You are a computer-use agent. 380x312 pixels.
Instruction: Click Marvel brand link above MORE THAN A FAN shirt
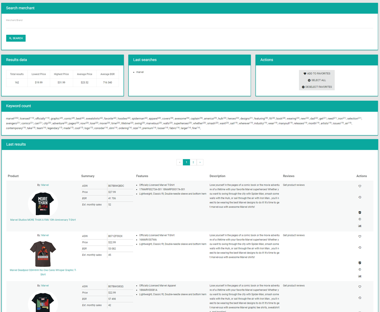(45, 185)
